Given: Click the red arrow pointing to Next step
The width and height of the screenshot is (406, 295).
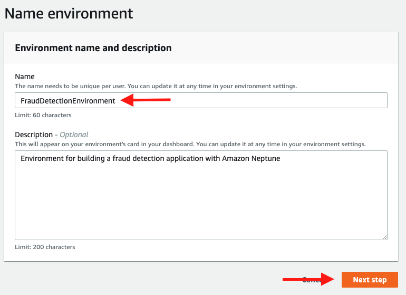Looking at the screenshot, I should click(x=308, y=279).
